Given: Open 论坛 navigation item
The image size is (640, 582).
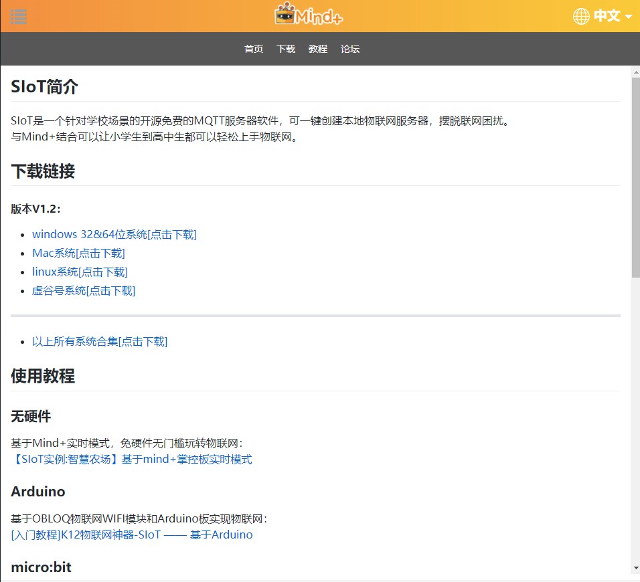Looking at the screenshot, I should (350, 49).
